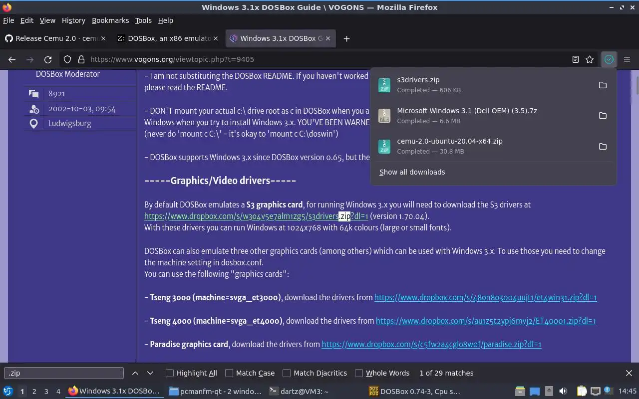Enable Match Case checkbox

[x=229, y=373]
